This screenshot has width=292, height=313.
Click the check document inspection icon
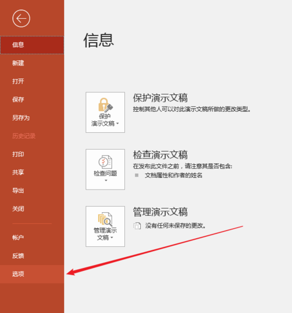click(x=106, y=162)
